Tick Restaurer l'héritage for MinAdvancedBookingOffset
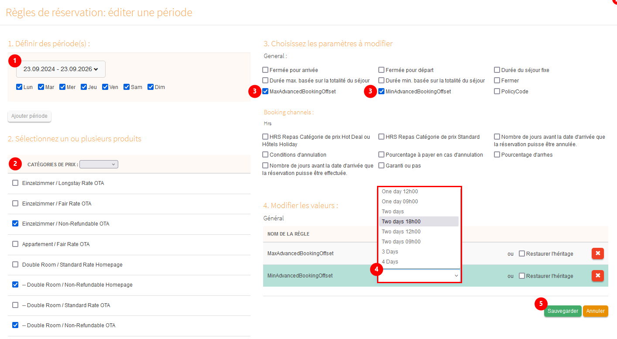Viewport: 617px width, 339px height. click(x=522, y=276)
